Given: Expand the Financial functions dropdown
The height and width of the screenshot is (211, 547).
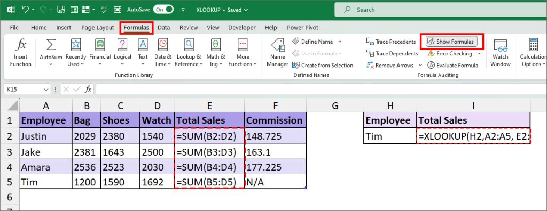Looking at the screenshot, I should coord(100,53).
